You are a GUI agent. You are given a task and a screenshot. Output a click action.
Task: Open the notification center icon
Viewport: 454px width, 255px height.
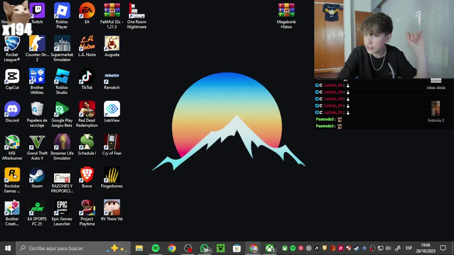[x=443, y=248]
